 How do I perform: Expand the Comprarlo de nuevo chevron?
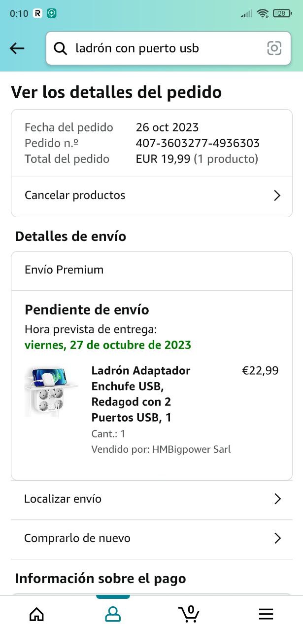point(277,538)
